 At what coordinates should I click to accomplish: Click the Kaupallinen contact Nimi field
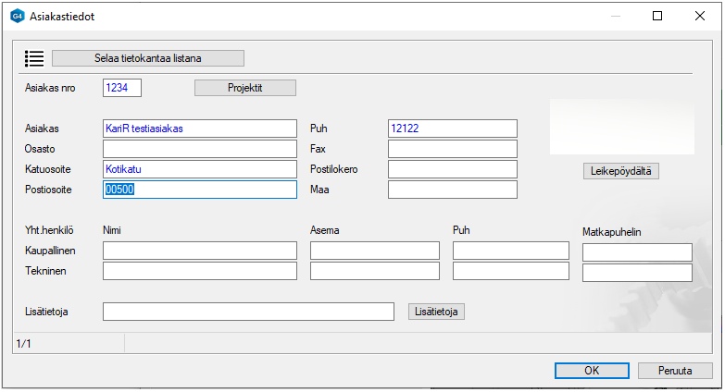pos(199,251)
